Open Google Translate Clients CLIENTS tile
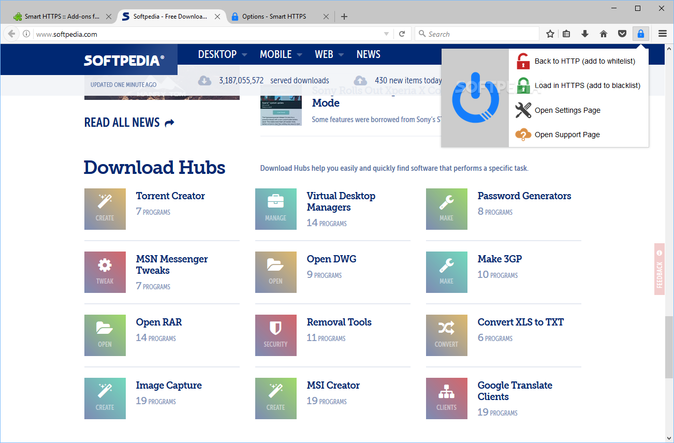 point(447,398)
